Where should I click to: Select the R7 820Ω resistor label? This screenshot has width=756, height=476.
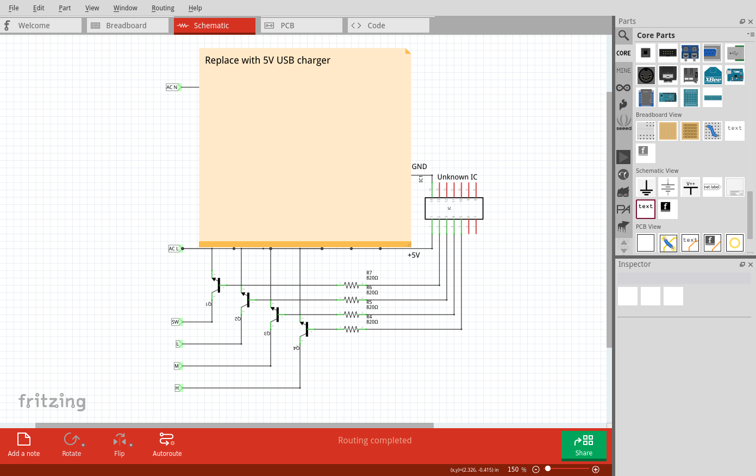[x=372, y=275]
